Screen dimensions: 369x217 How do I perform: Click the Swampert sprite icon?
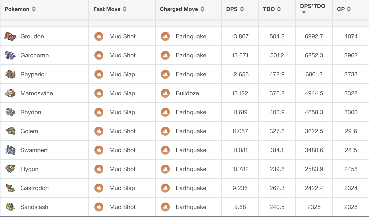click(10, 150)
